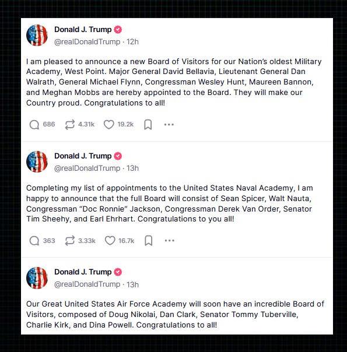Open @realDonaldTrump handle on Naval Academy post
The height and width of the screenshot is (352, 347).
tap(87, 168)
